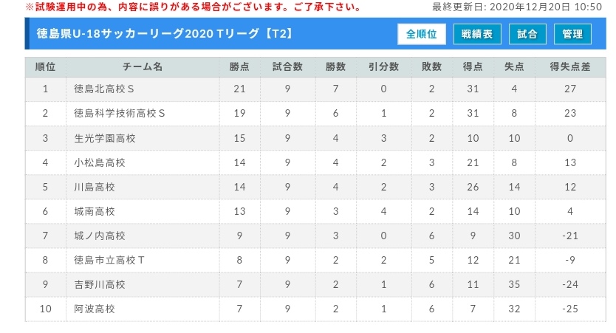Click team 川島高校

pyautogui.click(x=95, y=187)
